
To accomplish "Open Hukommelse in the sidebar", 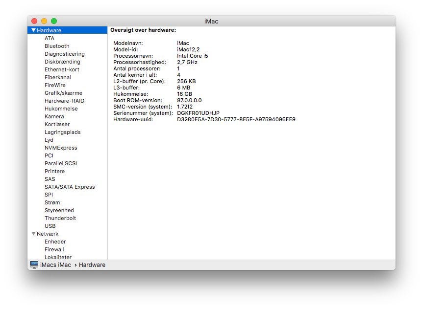I will coord(61,109).
